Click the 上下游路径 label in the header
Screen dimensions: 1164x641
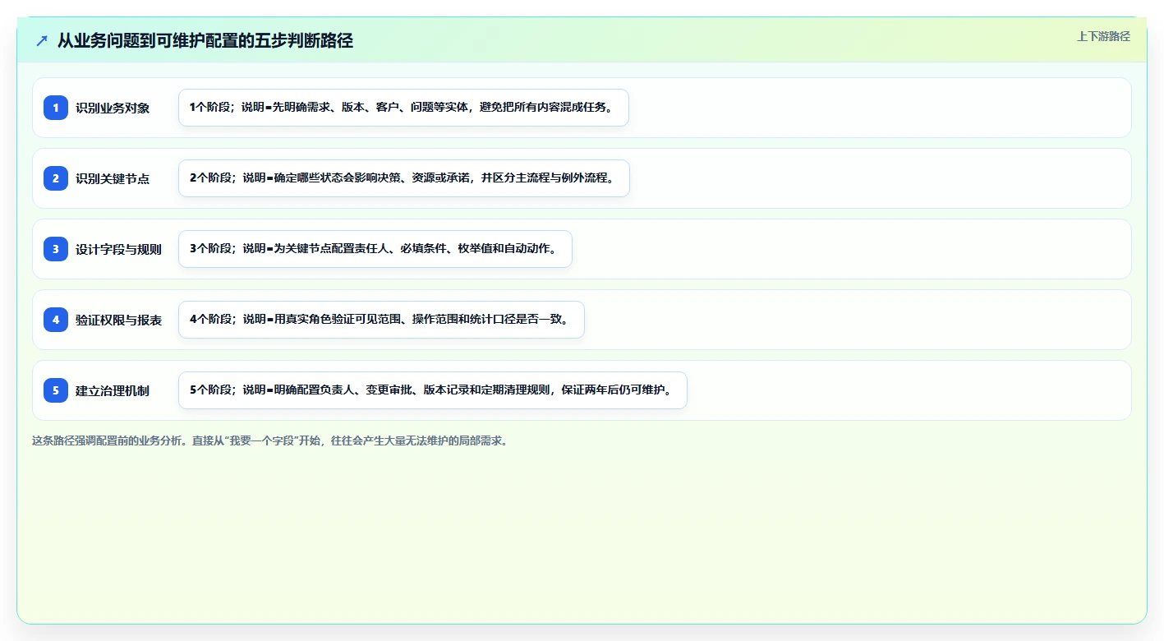pyautogui.click(x=1103, y=36)
